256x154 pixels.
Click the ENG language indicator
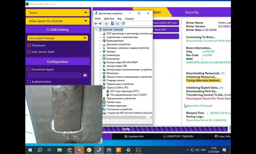pos(203,150)
